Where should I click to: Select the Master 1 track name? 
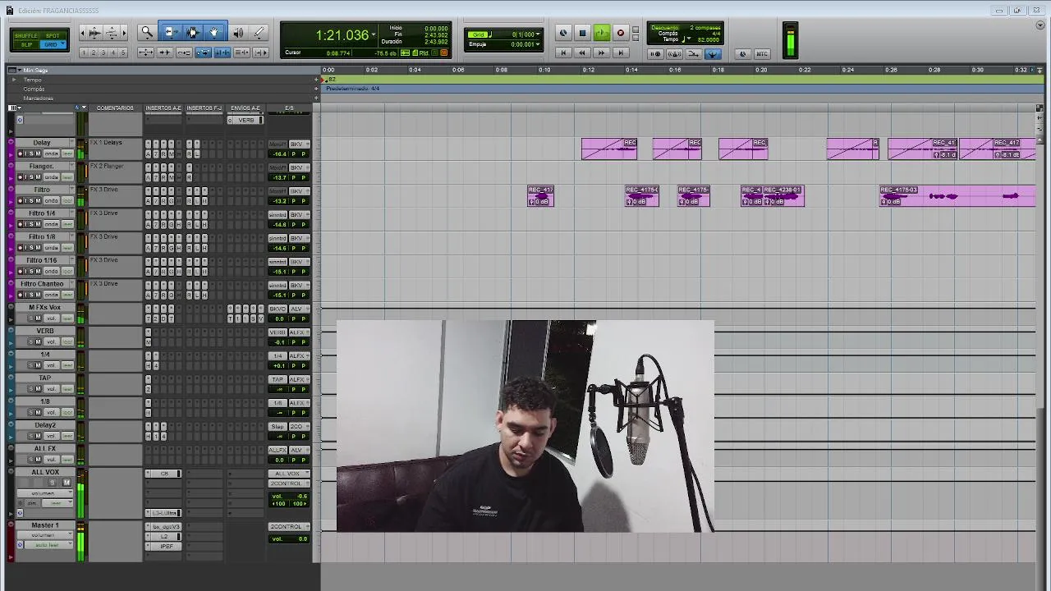pos(45,525)
